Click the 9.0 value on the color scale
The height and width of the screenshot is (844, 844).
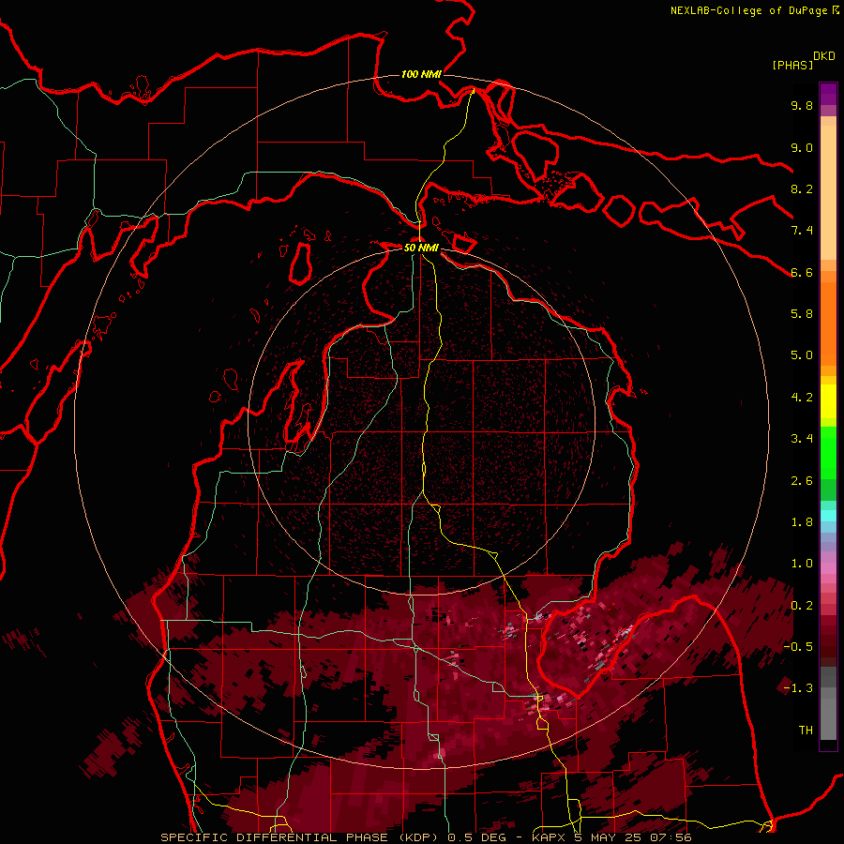coord(802,147)
